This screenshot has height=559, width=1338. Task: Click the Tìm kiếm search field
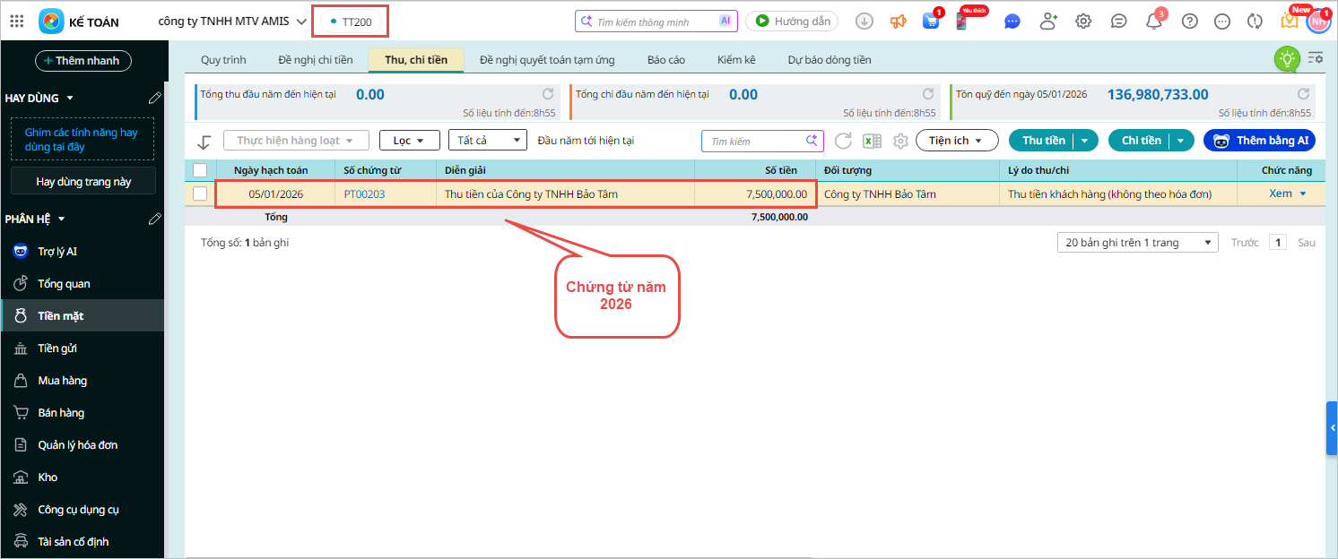[753, 142]
